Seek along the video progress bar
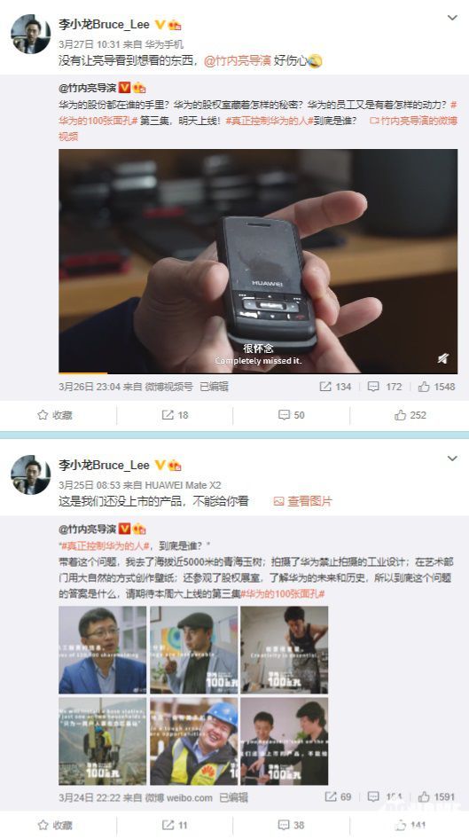This screenshot has height=839, width=469. click(258, 372)
